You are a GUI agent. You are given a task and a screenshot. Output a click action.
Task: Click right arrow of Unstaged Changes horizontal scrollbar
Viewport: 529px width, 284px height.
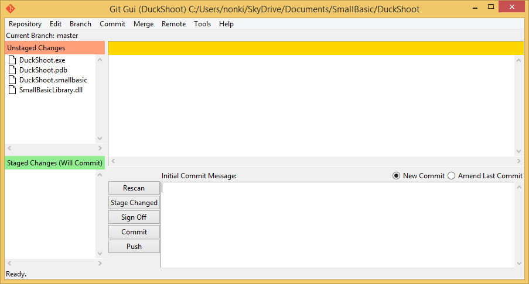tap(100, 148)
